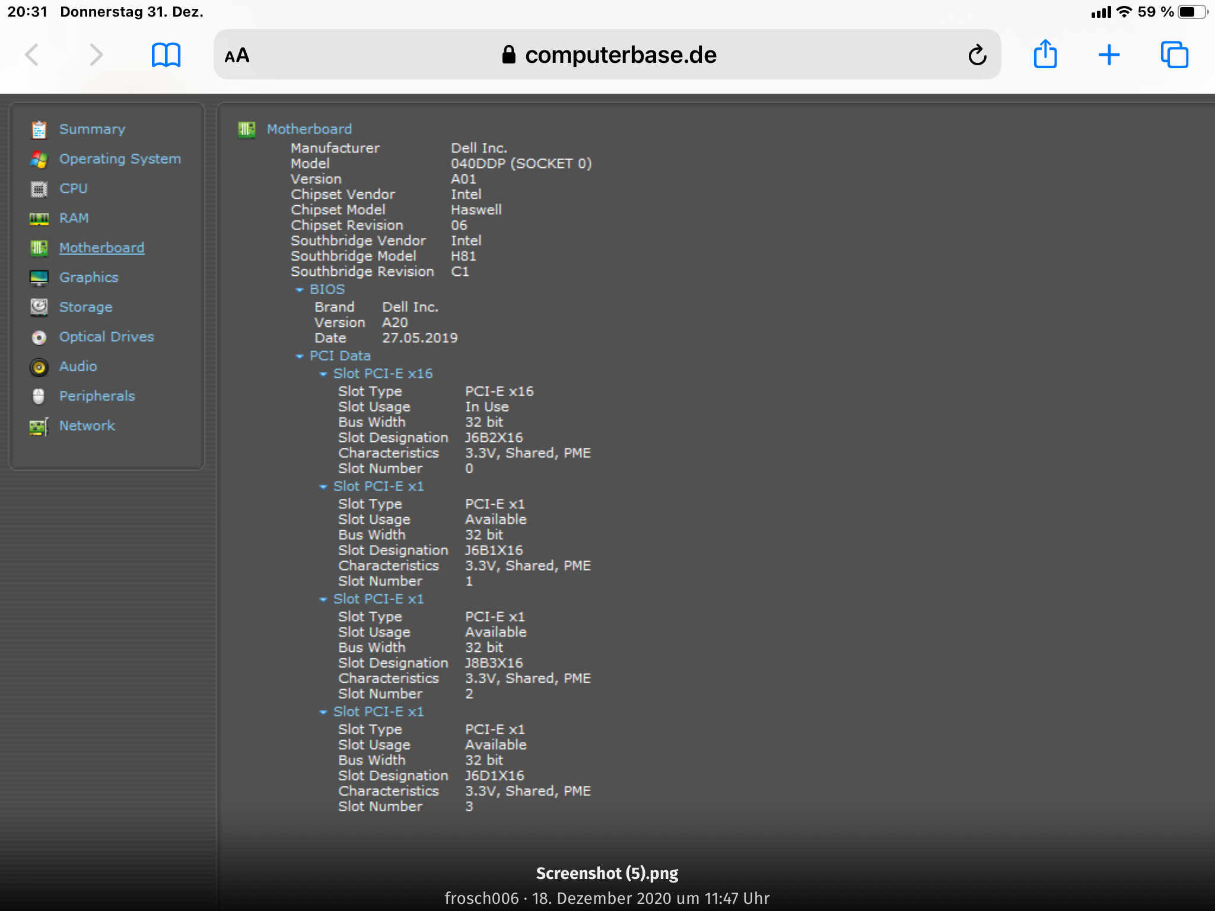Reload the page with refresh icon

[x=977, y=55]
